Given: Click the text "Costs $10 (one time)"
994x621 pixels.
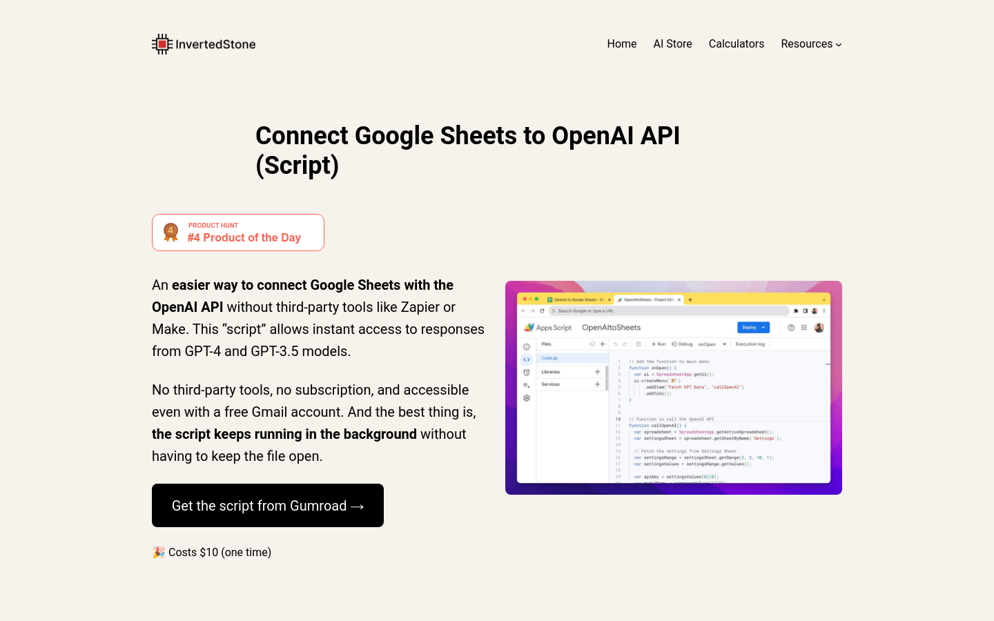Looking at the screenshot, I should point(220,552).
